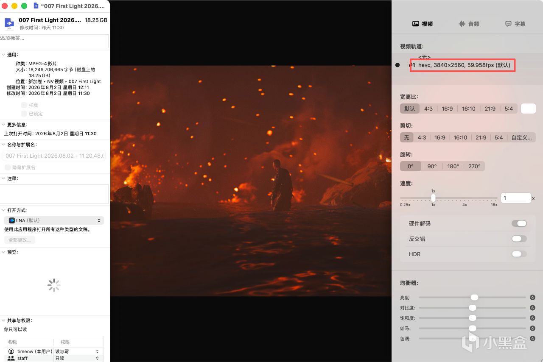Turn on the HDR switch
The image size is (543, 362).
tap(519, 254)
